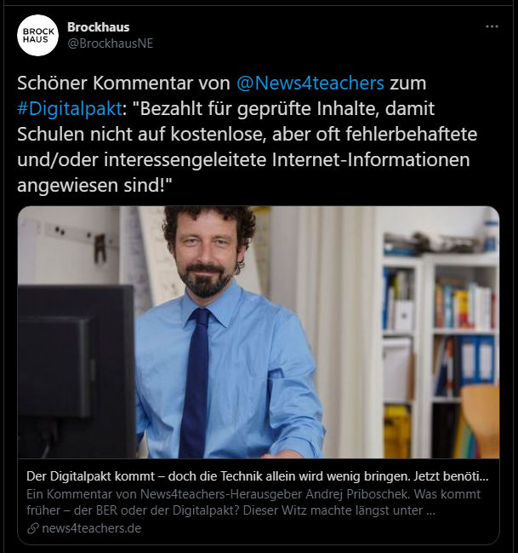The height and width of the screenshot is (553, 518).
Task: Open the tweet's three-dot more options menu
Action: click(x=492, y=26)
